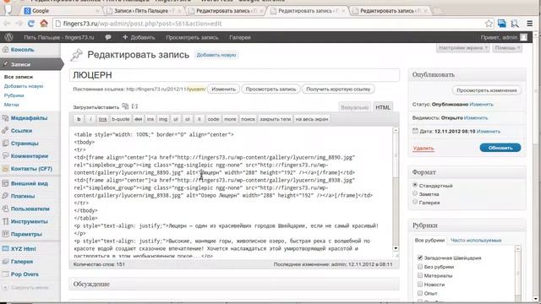Click the browser address bar
The height and width of the screenshot is (304, 541).
269,24
